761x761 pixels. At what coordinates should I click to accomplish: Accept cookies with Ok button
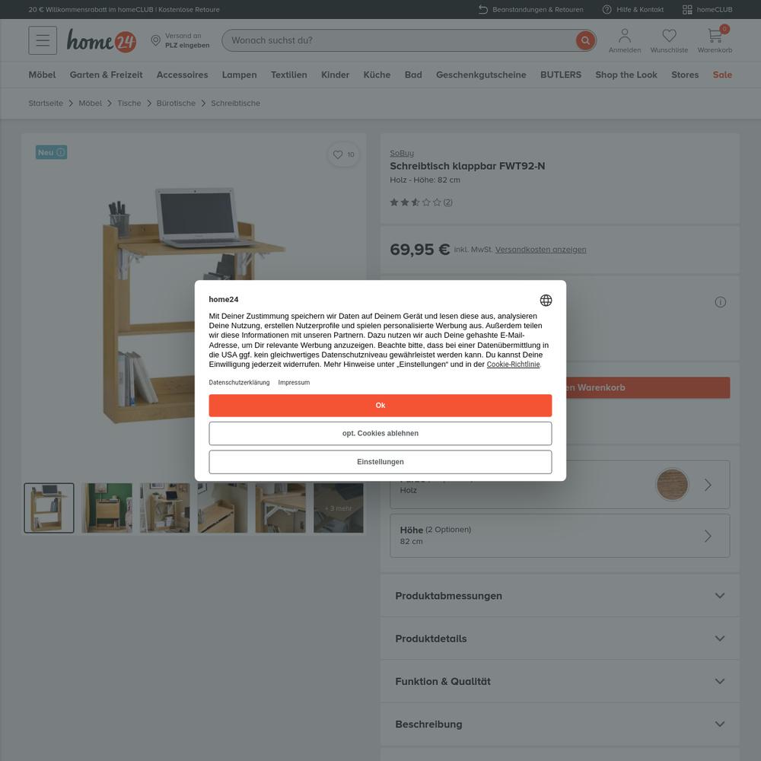pos(380,406)
